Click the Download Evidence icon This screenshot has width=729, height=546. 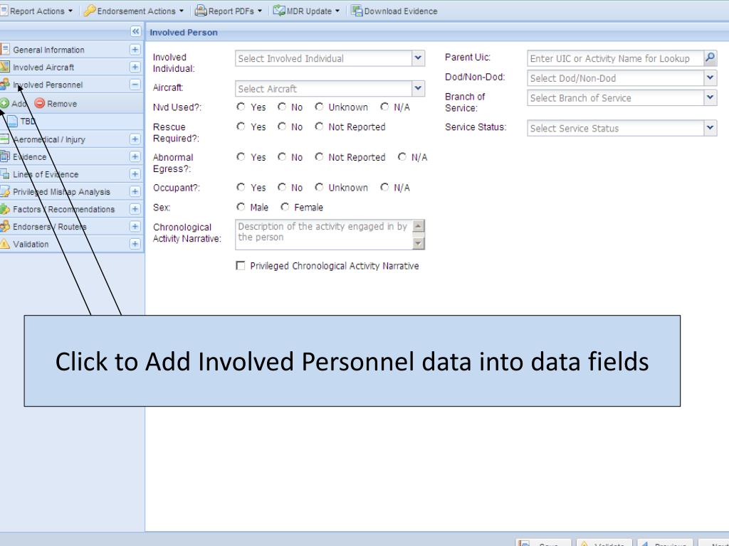[x=357, y=11]
